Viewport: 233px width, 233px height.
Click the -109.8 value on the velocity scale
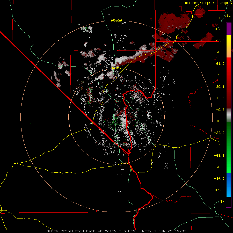pyautogui.click(x=218, y=190)
